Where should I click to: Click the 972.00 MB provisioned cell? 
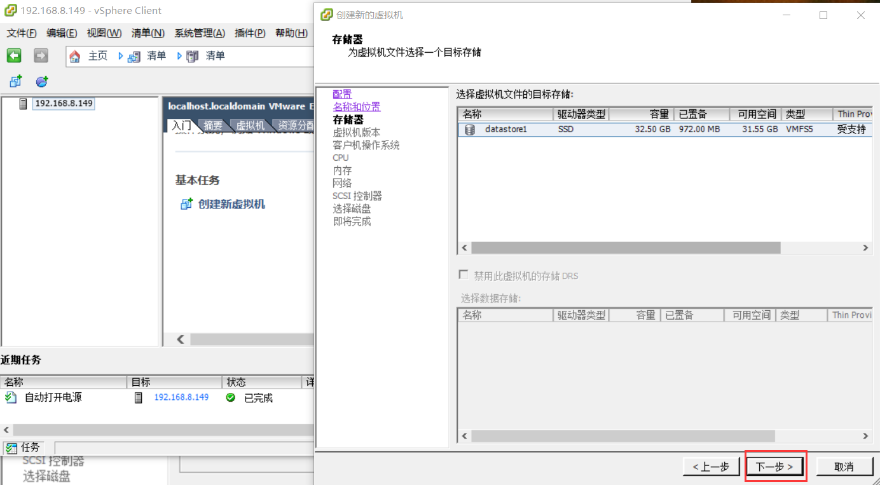699,130
